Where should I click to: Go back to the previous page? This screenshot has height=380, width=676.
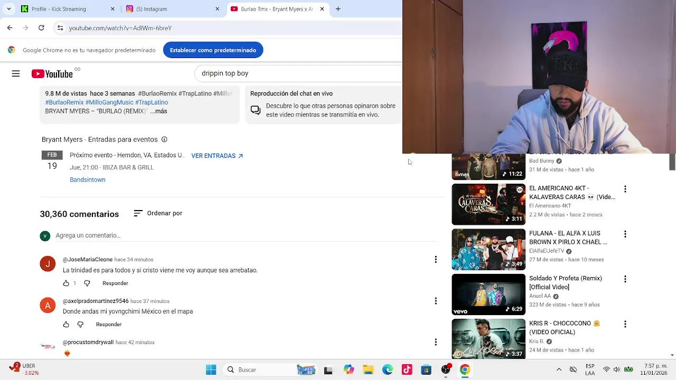point(10,28)
